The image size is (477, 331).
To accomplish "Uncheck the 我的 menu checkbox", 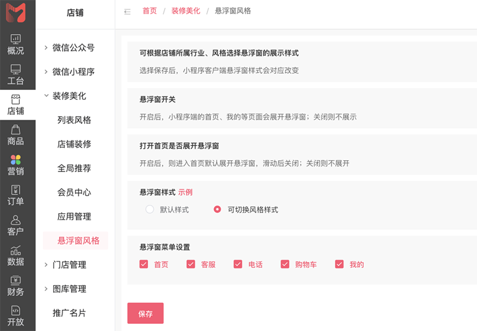I will (339, 264).
